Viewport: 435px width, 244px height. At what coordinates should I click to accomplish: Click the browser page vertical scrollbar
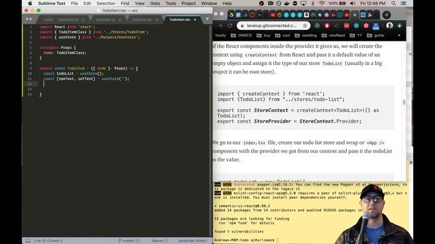pos(404,102)
